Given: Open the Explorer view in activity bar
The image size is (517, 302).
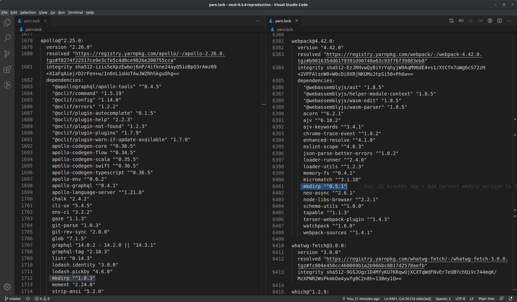Looking at the screenshot, I should [x=7, y=23].
